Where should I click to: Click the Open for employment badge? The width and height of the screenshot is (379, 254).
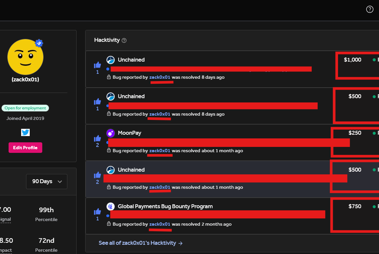[25, 108]
